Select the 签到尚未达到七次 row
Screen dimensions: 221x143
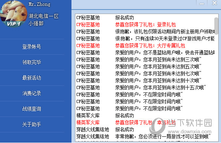tap(145, 73)
